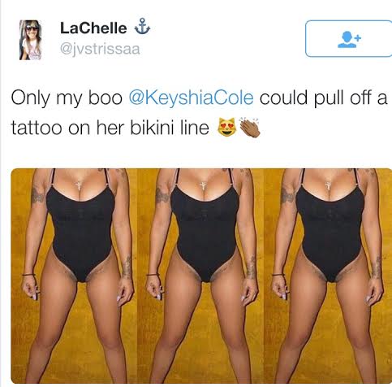Click the anchor emoji beside LaChelle
Screen dimensions: 392x387
(142, 27)
